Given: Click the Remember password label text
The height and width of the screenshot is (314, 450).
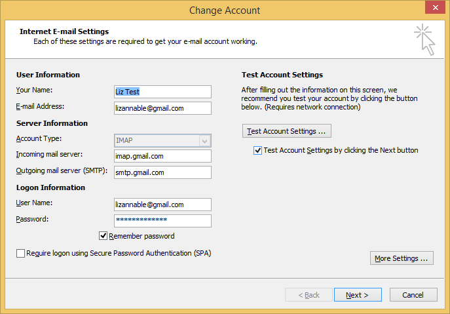Looking at the screenshot, I should coord(141,236).
